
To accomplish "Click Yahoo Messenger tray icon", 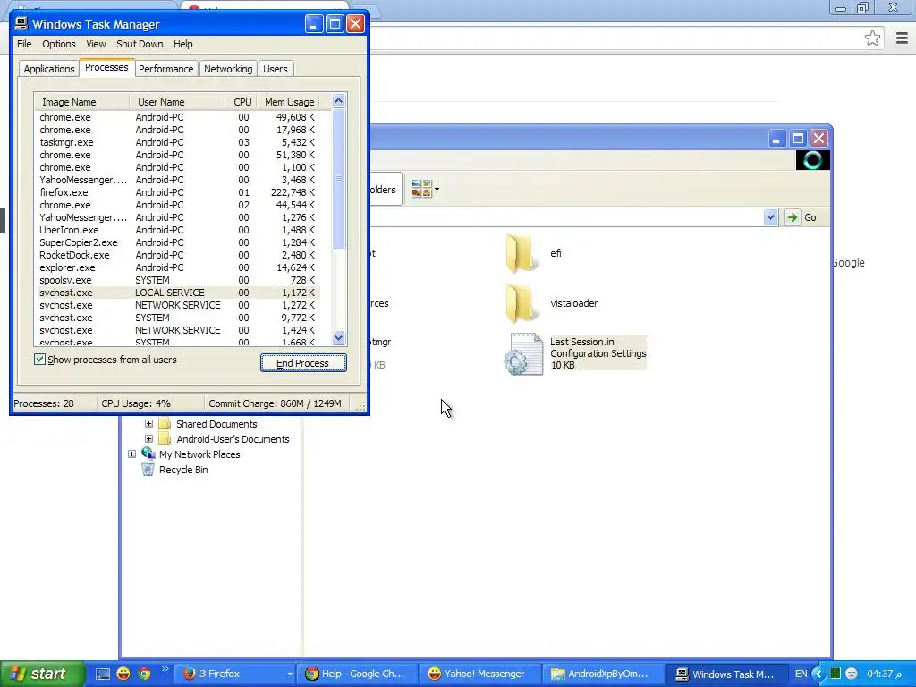I will (x=852, y=674).
